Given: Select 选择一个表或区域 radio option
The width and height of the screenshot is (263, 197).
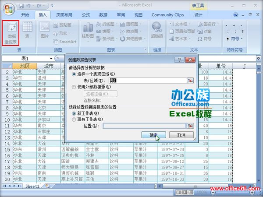Looking at the screenshot, I should [x=74, y=74].
